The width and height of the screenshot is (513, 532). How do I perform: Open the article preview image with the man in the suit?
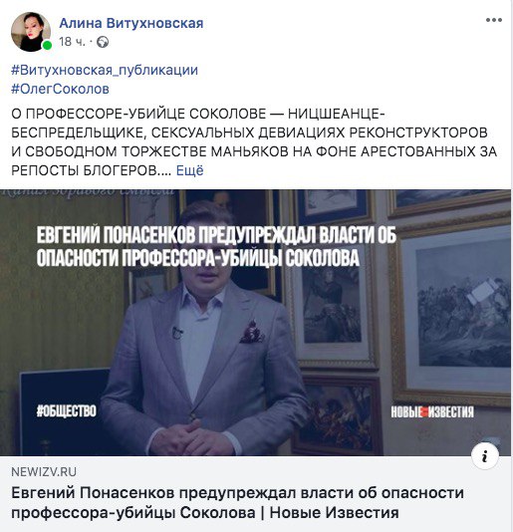(x=255, y=323)
